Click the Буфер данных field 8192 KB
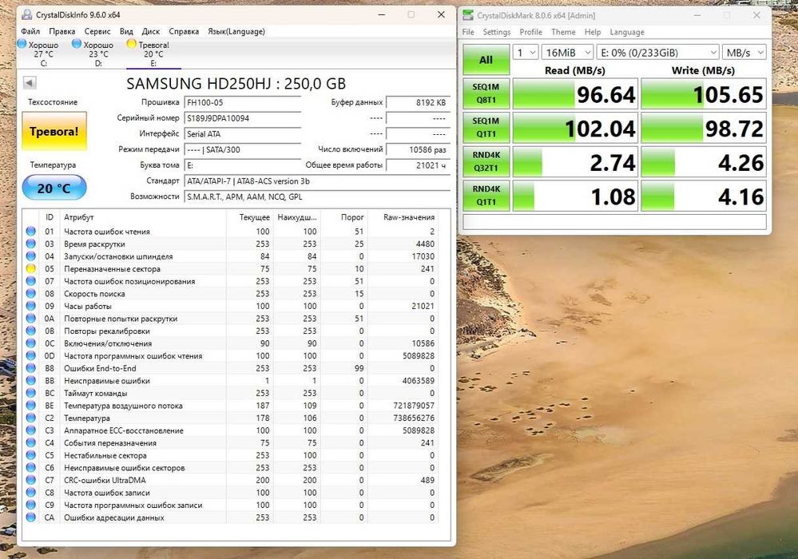798x559 pixels. click(419, 102)
